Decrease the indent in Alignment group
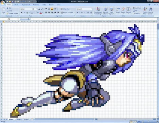Image resolution: width=159 pixels, height=123 pixels. pos(55,13)
